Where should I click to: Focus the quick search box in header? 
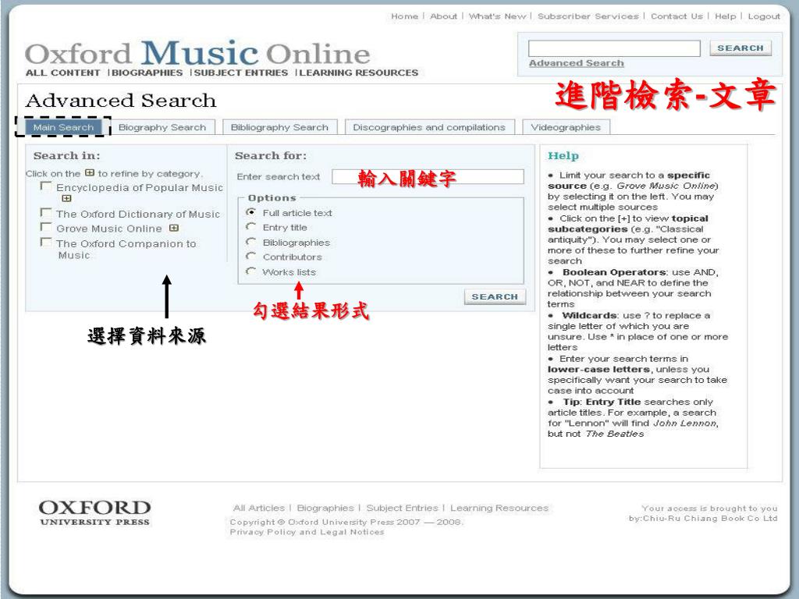point(614,48)
